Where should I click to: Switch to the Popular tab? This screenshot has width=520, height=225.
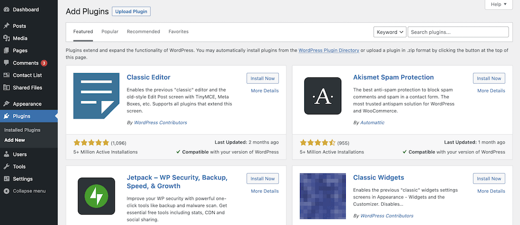click(110, 32)
